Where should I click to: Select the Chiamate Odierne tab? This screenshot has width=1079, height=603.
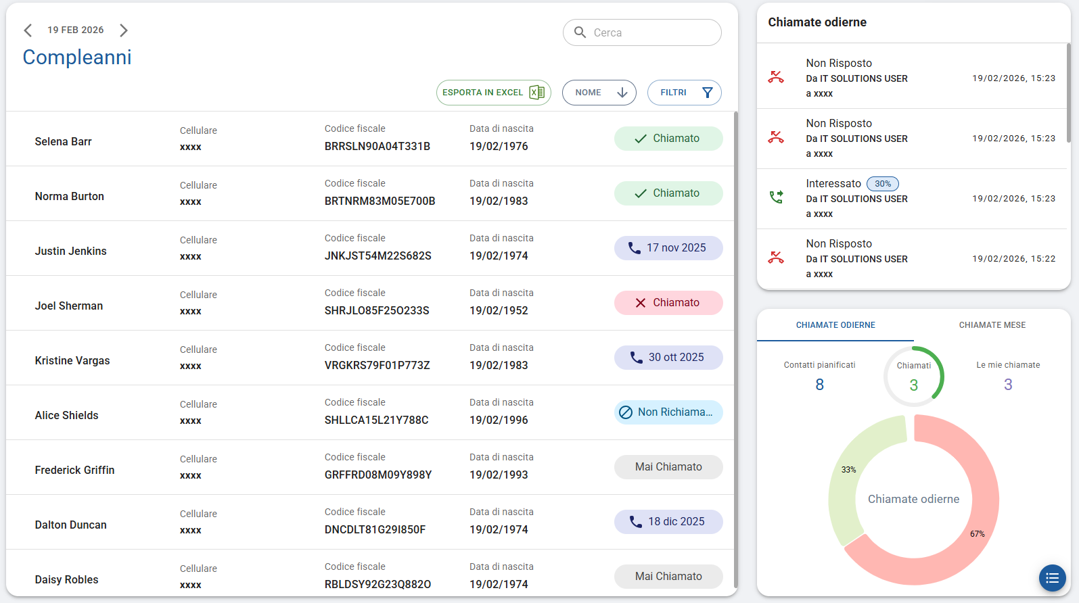tap(835, 325)
